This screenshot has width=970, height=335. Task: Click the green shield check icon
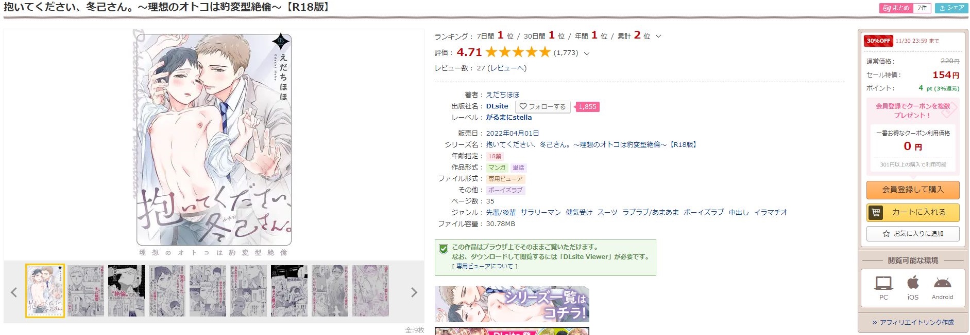pos(443,249)
